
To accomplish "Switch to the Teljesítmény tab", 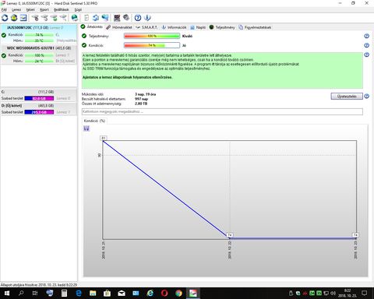I will pyautogui.click(x=222, y=27).
